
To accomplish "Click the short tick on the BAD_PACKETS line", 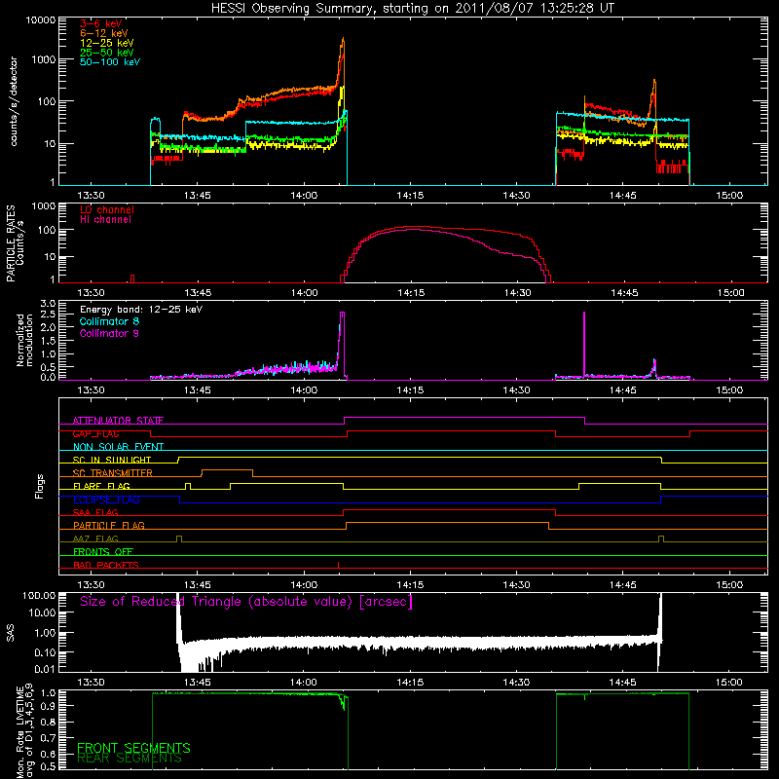I will (338, 565).
